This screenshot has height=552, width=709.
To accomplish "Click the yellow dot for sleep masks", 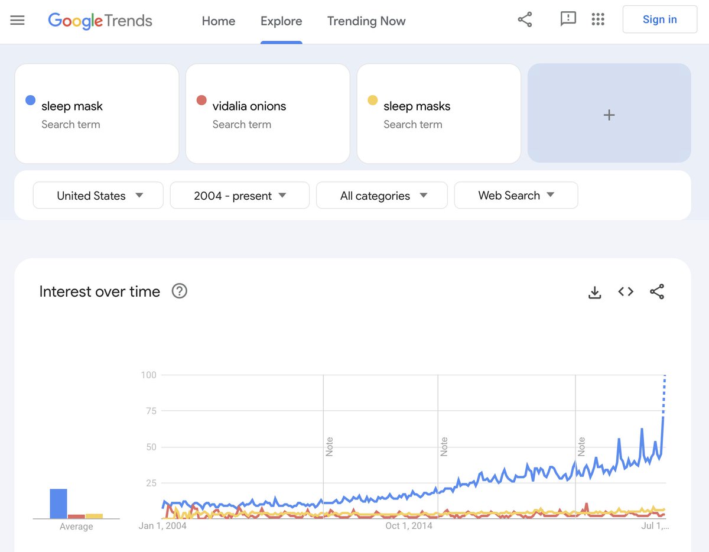I will (x=373, y=100).
